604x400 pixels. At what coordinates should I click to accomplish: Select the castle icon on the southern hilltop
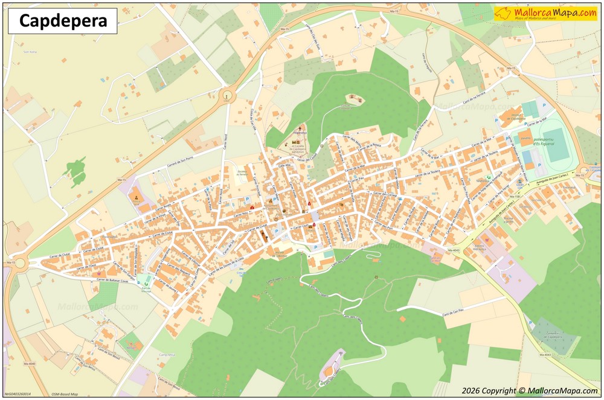341,354
